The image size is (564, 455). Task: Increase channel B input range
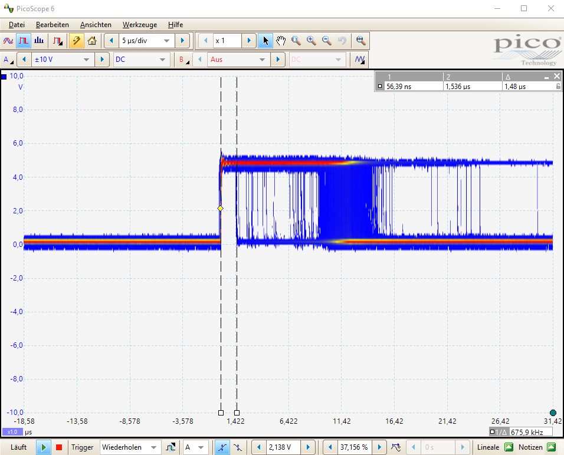click(278, 60)
